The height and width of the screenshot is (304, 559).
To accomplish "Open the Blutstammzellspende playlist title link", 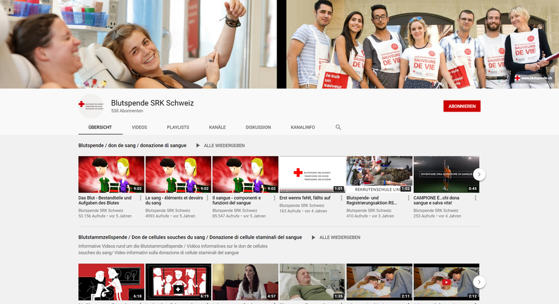I will point(190,237).
